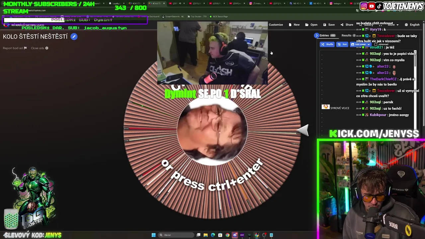Viewport: 425px width, 239px height.
Task: Click the New file icon
Action: click(x=290, y=25)
